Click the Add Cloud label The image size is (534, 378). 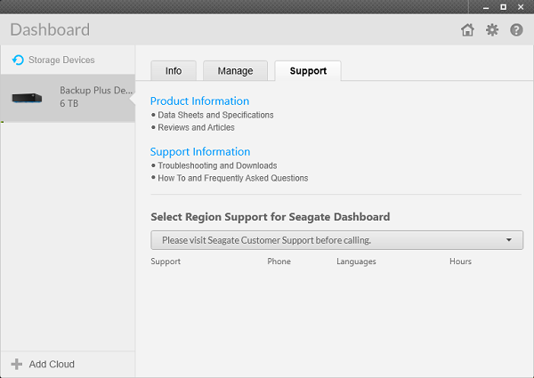(x=52, y=364)
